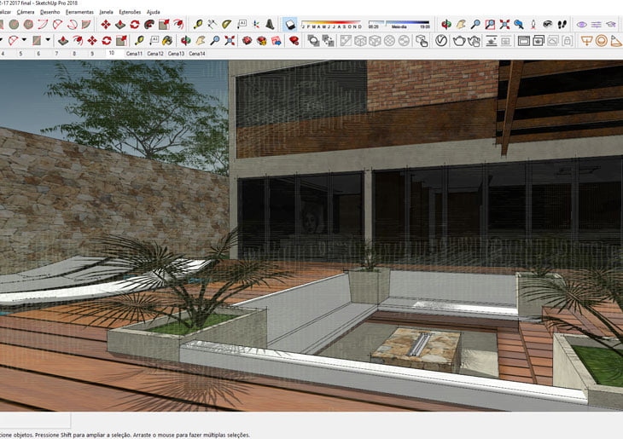Click the measurements box at bottom left
Viewport: 623px width, 439px height.
click(34, 419)
